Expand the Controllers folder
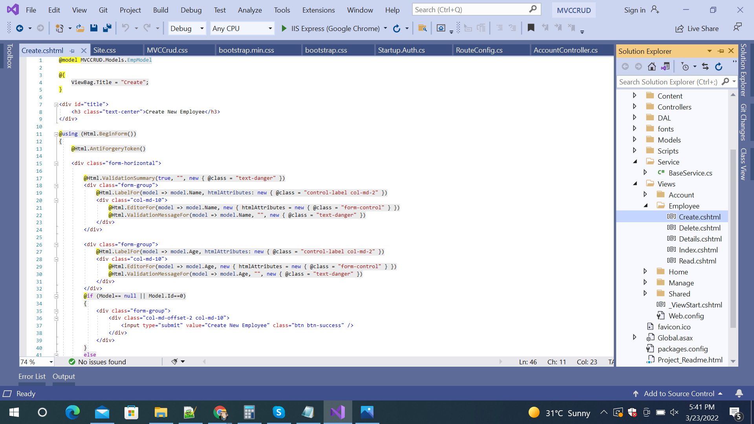754x424 pixels. point(635,106)
